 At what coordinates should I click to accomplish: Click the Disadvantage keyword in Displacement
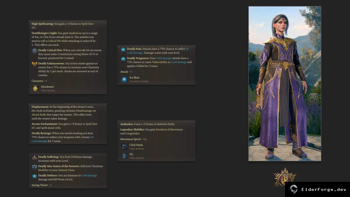[84, 111]
